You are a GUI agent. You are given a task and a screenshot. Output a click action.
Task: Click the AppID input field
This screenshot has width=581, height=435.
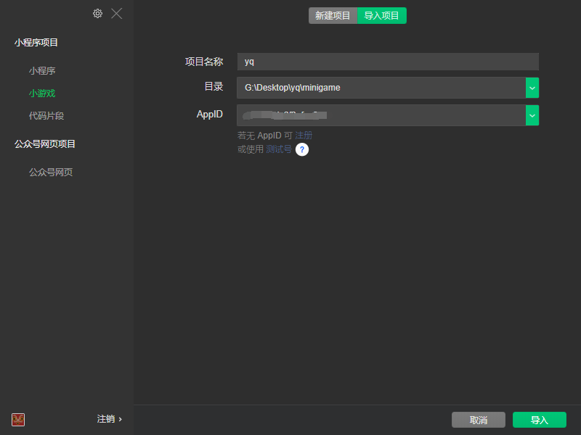point(381,115)
